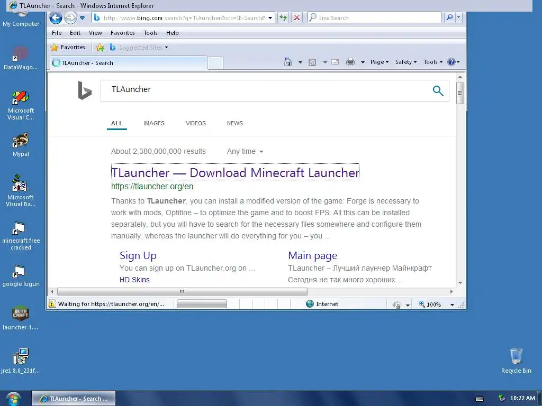Viewport: 542px width, 406px height.
Task: Open the File menu
Action: 57,33
